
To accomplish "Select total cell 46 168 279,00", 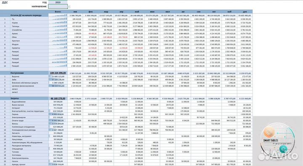I will point(58,99).
